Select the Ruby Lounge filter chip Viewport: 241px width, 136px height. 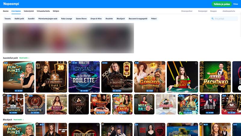coord(67,19)
